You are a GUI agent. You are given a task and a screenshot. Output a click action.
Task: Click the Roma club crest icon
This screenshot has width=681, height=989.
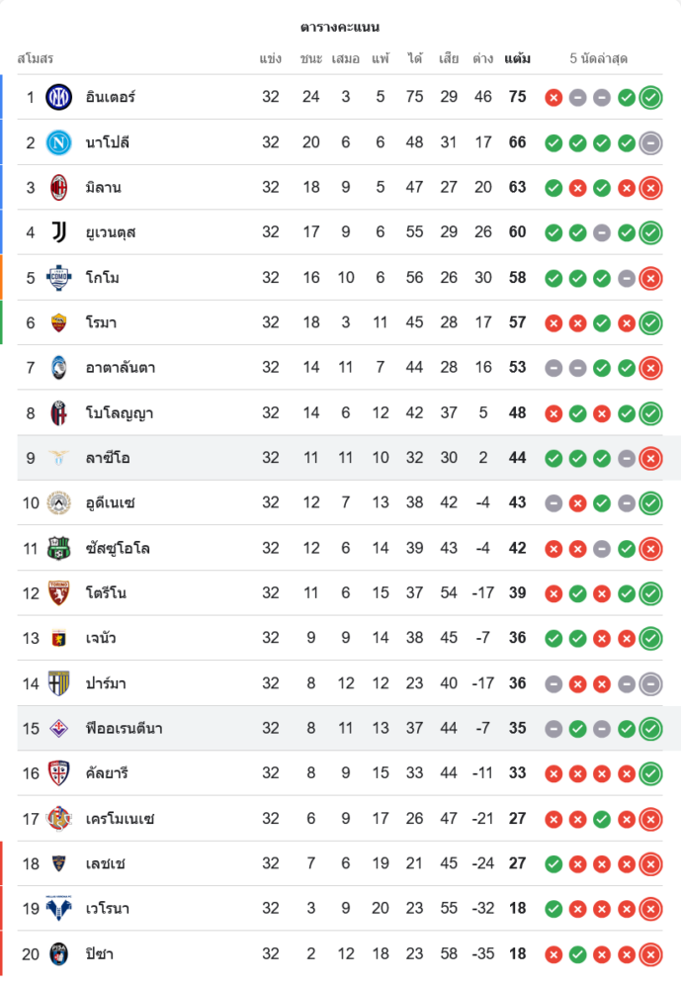point(59,322)
